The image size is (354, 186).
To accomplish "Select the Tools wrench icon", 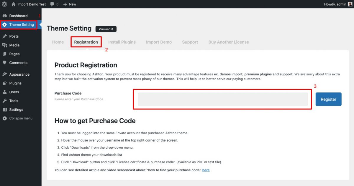I will point(5,101).
